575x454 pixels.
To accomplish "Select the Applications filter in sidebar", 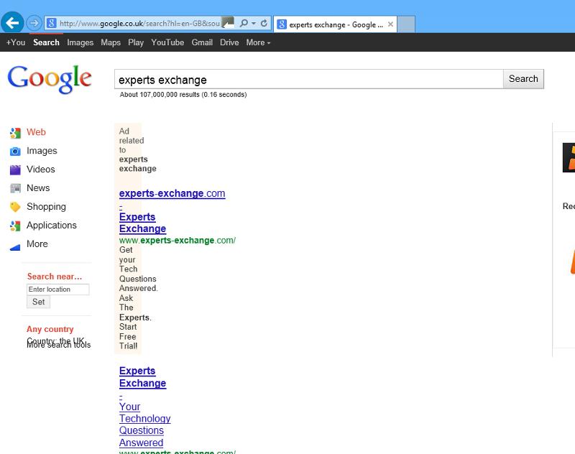I will (51, 225).
